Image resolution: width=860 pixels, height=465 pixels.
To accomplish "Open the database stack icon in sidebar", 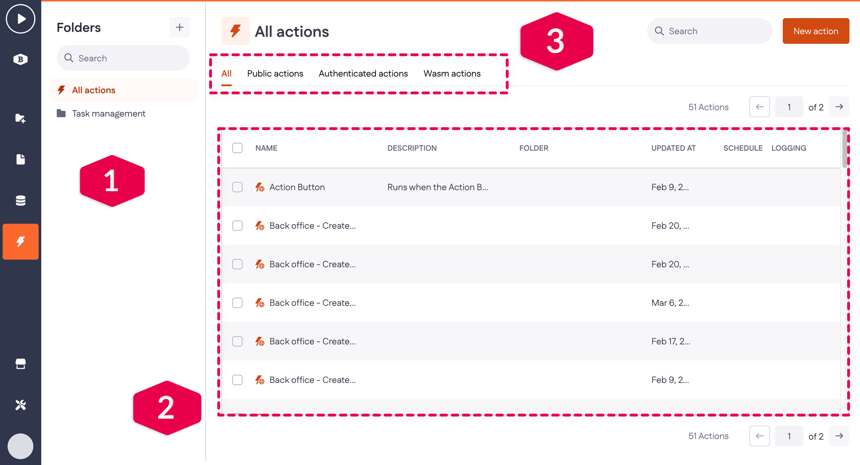I will coord(20,200).
